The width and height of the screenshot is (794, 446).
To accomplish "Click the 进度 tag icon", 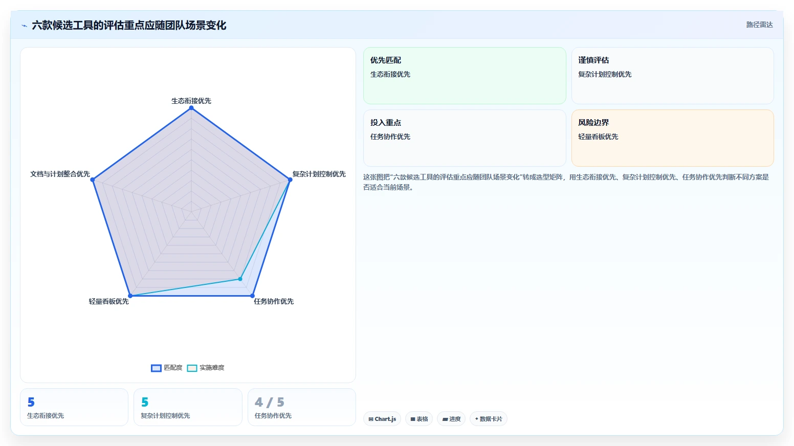I will click(445, 419).
